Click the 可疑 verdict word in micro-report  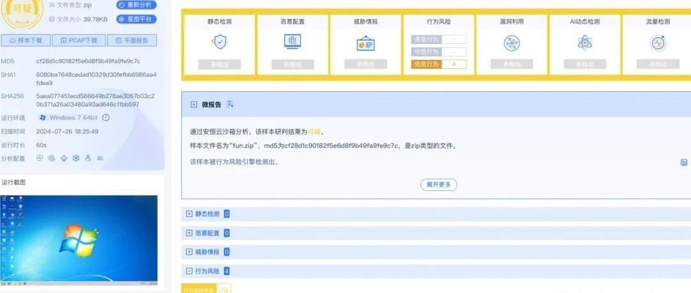coord(315,131)
